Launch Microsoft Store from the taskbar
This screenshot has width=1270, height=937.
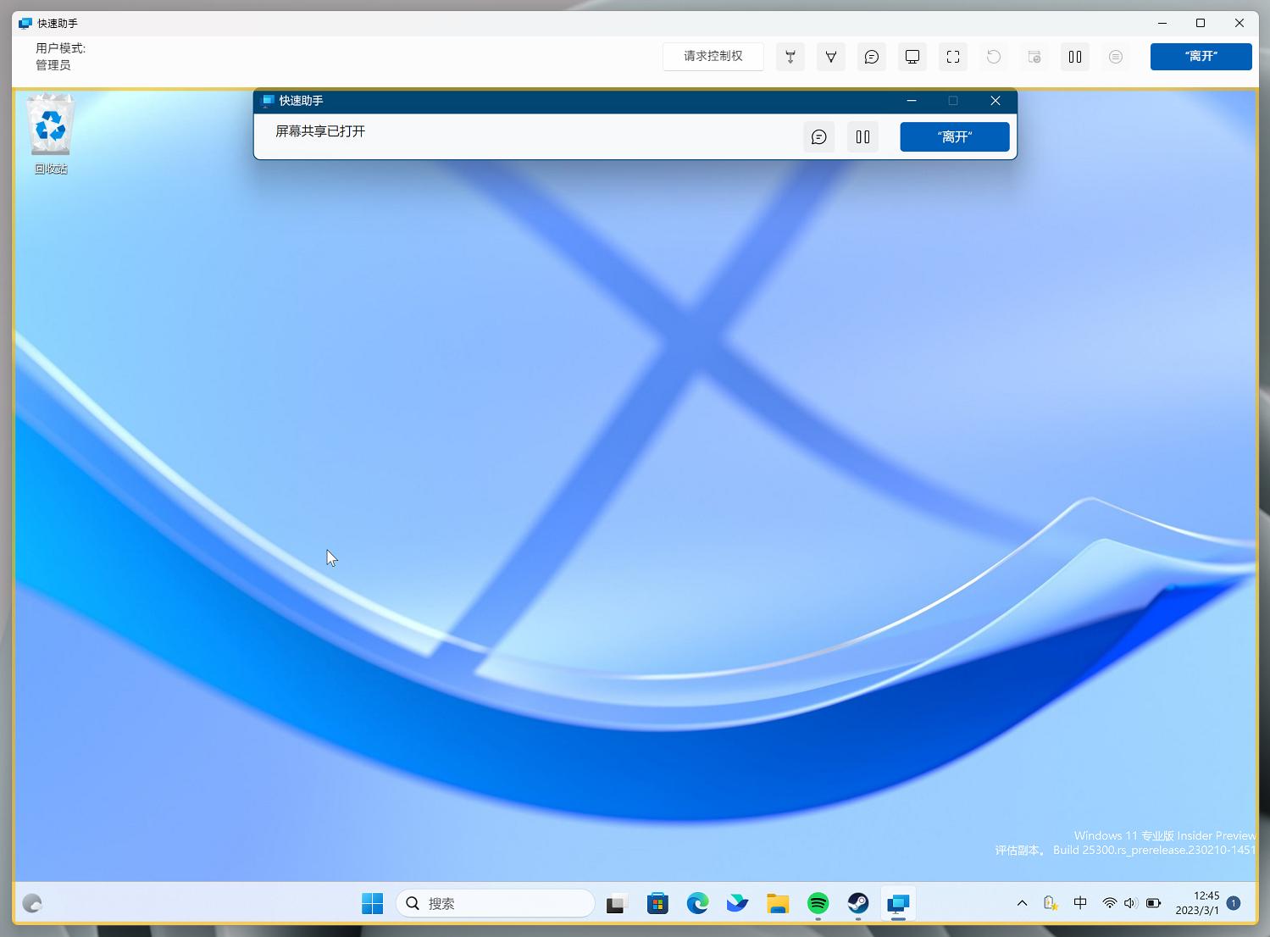coord(657,904)
